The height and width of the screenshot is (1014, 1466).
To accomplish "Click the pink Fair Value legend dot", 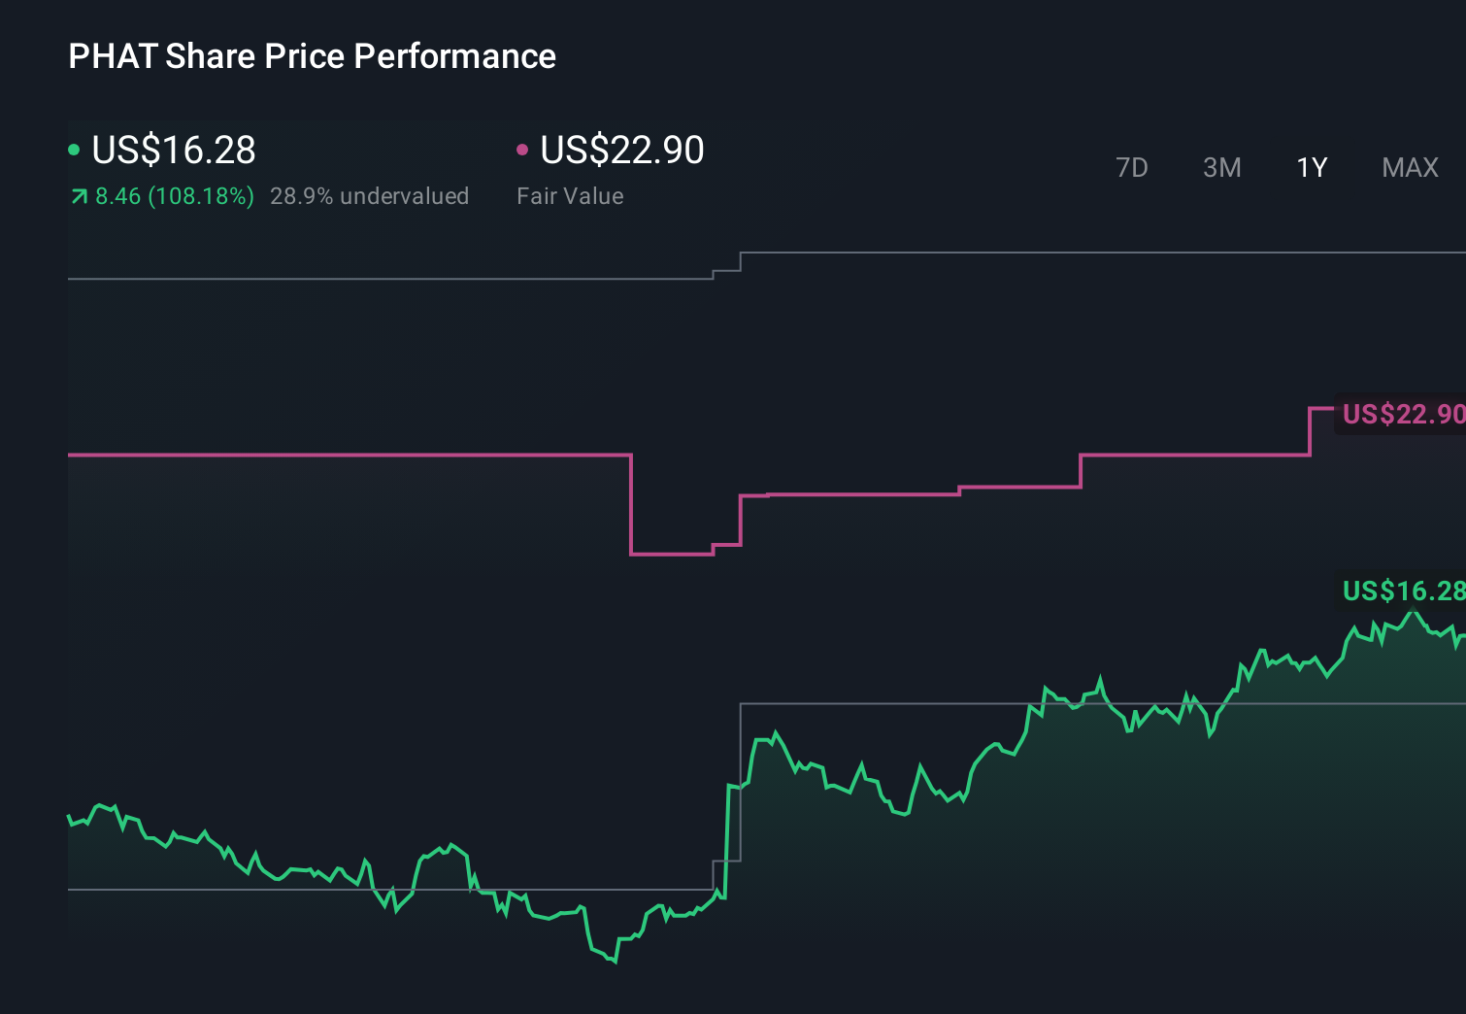I will click(x=523, y=150).
